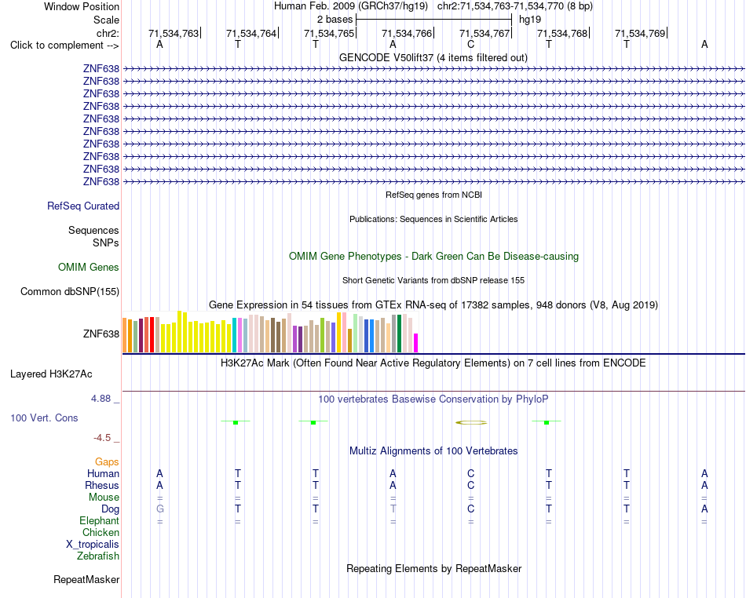Click the RepeatMasker track label

tap(86, 579)
